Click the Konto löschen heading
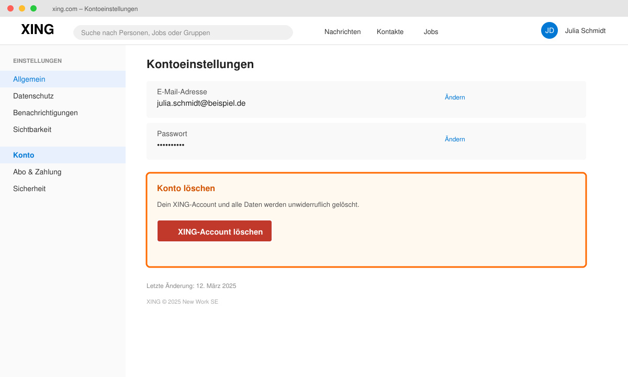 (186, 188)
